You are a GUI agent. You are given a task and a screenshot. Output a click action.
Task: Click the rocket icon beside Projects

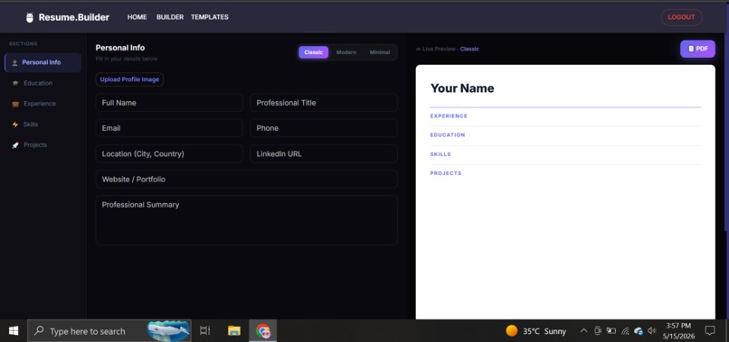(x=15, y=145)
